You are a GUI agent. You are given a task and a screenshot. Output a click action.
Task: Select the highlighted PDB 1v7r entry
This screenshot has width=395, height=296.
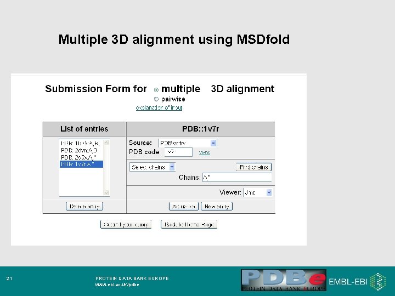[81, 164]
